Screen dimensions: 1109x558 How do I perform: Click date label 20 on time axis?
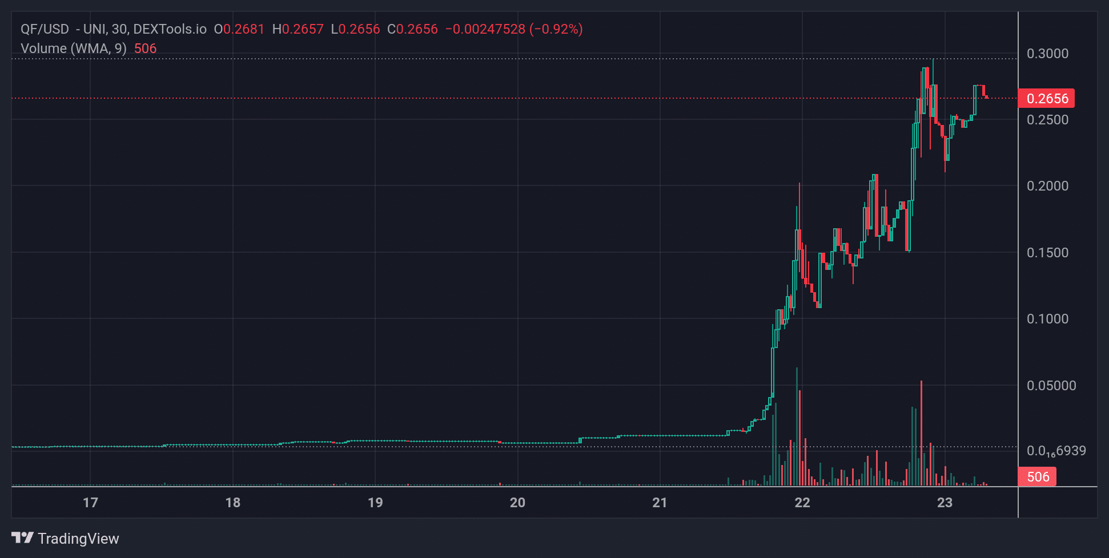(x=517, y=503)
